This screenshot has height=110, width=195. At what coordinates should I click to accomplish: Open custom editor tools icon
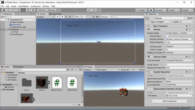[33, 10]
